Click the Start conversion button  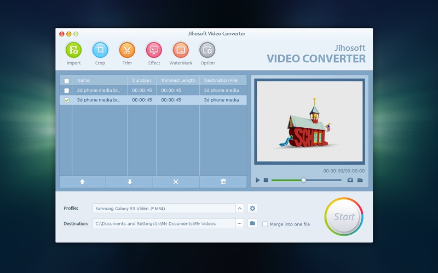pyautogui.click(x=344, y=217)
